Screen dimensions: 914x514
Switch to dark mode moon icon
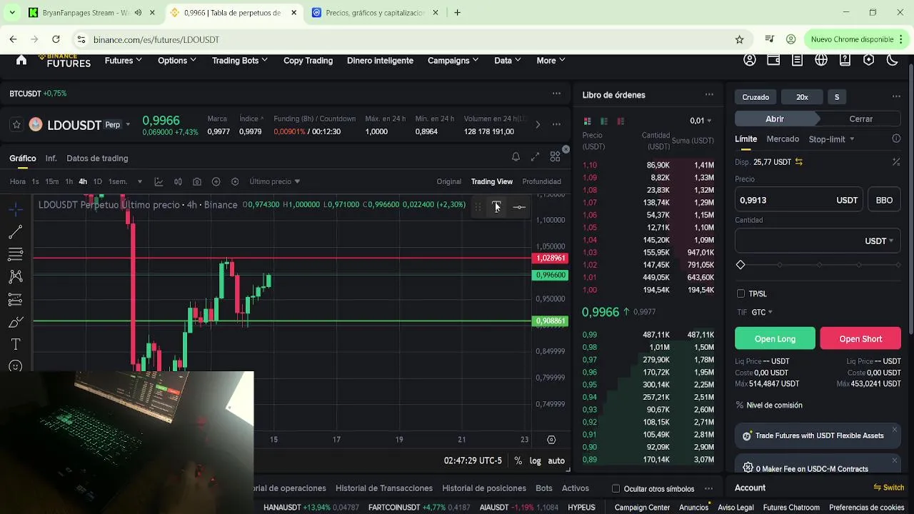click(x=893, y=60)
